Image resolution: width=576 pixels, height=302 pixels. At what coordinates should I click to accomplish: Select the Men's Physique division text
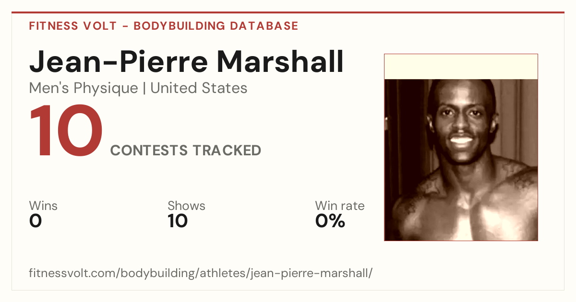[84, 88]
